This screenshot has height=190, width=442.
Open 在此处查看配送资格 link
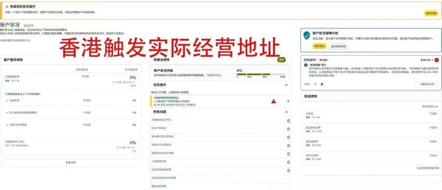[428, 168]
